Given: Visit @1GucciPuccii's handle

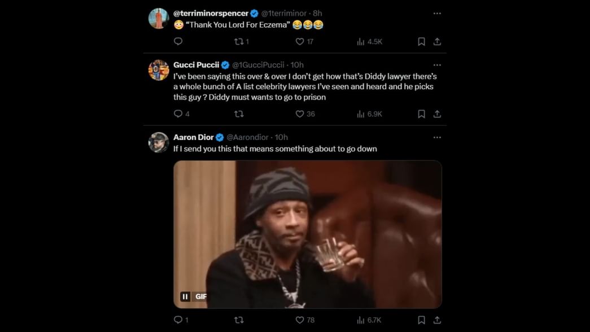Looking at the screenshot, I should [x=257, y=65].
